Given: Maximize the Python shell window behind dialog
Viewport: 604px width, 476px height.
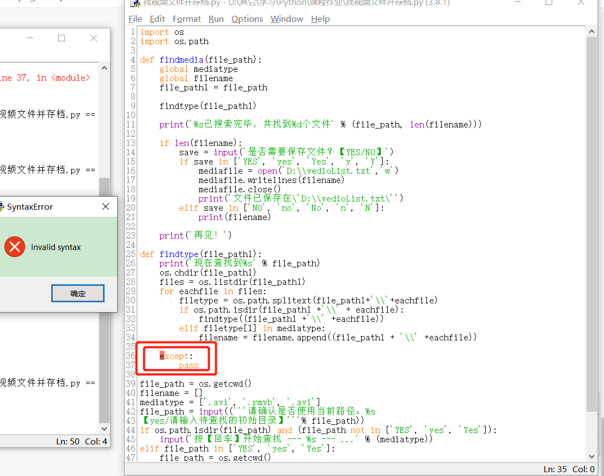Looking at the screenshot, I should tap(62, 38).
